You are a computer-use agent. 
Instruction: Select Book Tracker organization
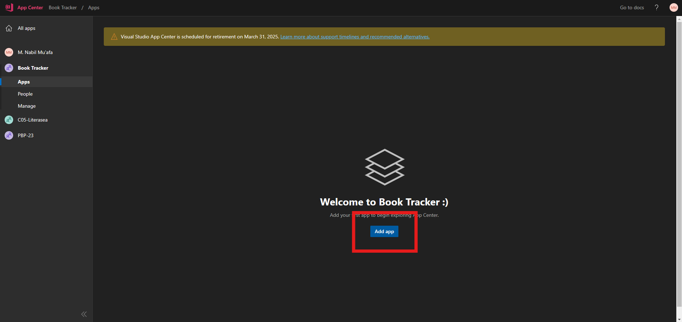[33, 68]
